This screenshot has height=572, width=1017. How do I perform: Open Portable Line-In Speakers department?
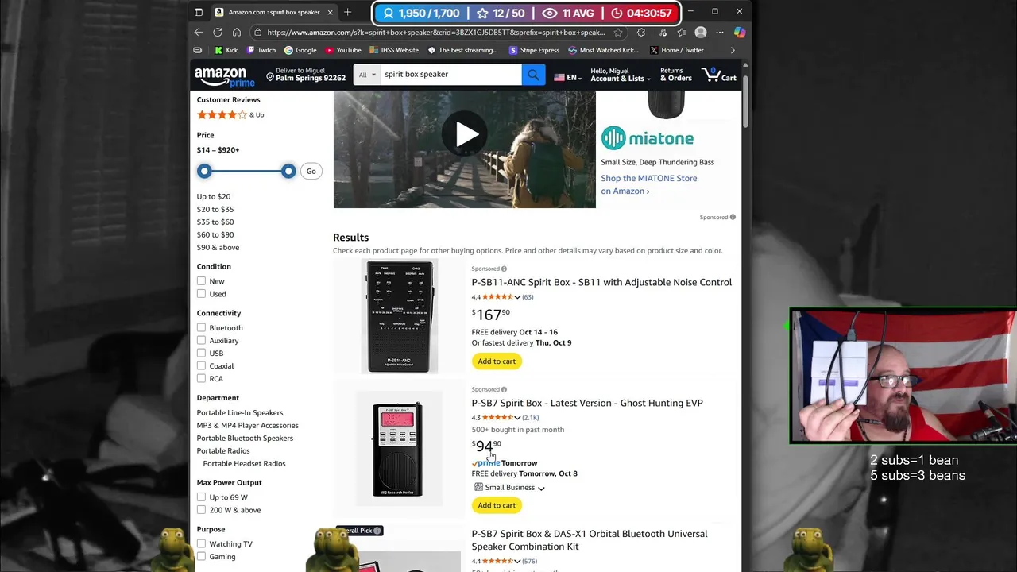(x=240, y=412)
